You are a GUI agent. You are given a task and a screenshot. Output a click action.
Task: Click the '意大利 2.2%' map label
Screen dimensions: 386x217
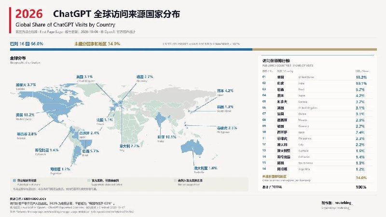(x=129, y=146)
